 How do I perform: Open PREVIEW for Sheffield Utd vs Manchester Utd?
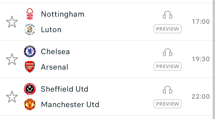[168, 104]
